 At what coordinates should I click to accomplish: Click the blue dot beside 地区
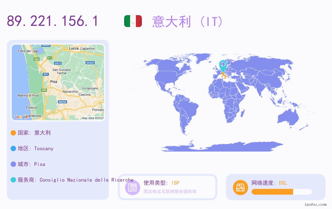[13, 149]
